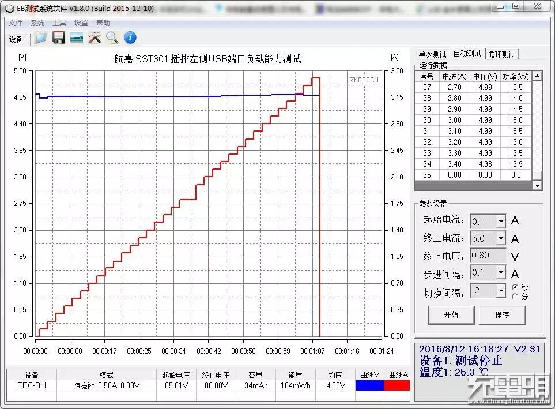Click the save floppy disk icon
Screen dimensions: 555x409
[x=59, y=37]
